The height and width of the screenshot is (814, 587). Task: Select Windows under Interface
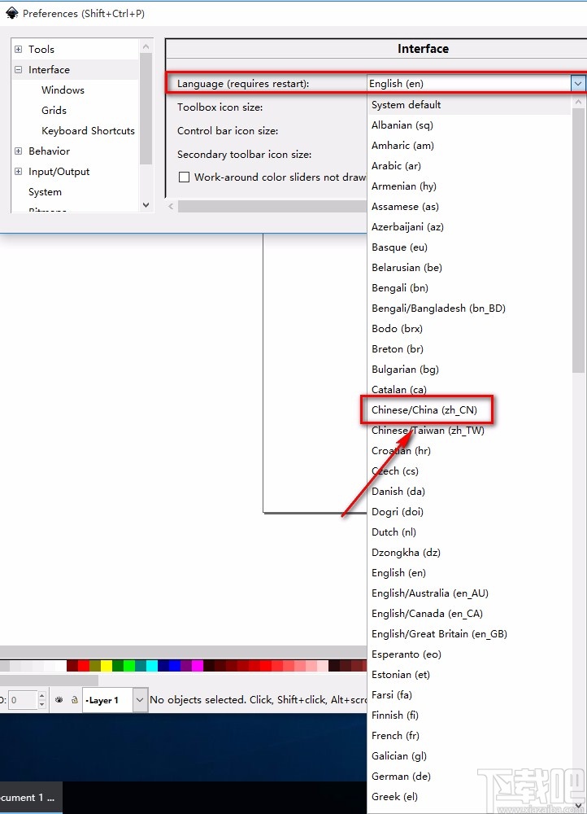[63, 90]
